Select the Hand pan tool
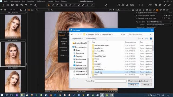Viewport: 173px width, 97px height. coord(53,5)
